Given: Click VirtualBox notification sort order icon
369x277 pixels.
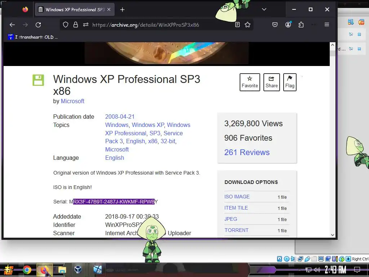Looking at the screenshot, I should pos(351,22).
